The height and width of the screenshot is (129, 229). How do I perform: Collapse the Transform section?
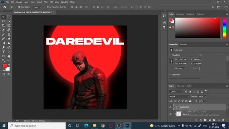click(x=170, y=55)
